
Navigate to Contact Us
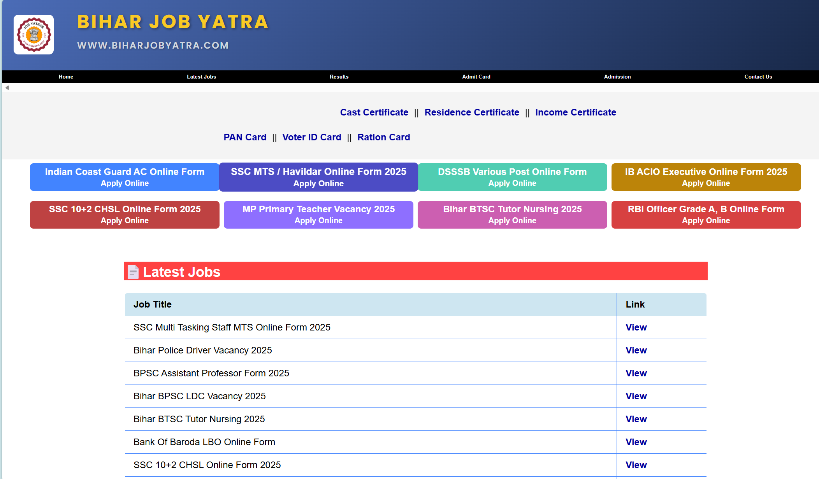click(758, 77)
